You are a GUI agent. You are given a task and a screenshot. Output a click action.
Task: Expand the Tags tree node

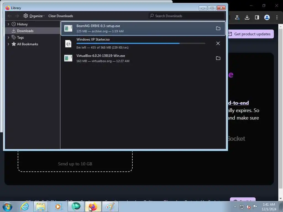click(8, 38)
